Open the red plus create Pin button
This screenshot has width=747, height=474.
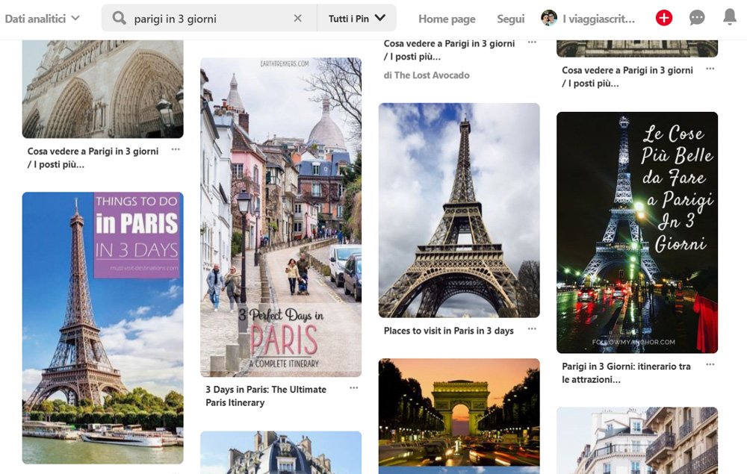click(663, 18)
